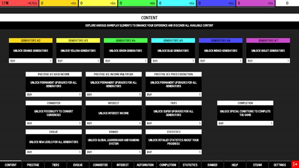Open the Completion tab
Image resolution: width=299 pixels, height=168 pixels.
pyautogui.click(x=168, y=165)
